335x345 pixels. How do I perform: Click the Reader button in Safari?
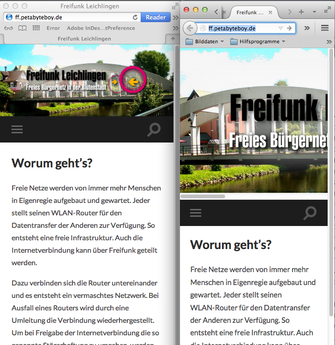pyautogui.click(x=156, y=17)
